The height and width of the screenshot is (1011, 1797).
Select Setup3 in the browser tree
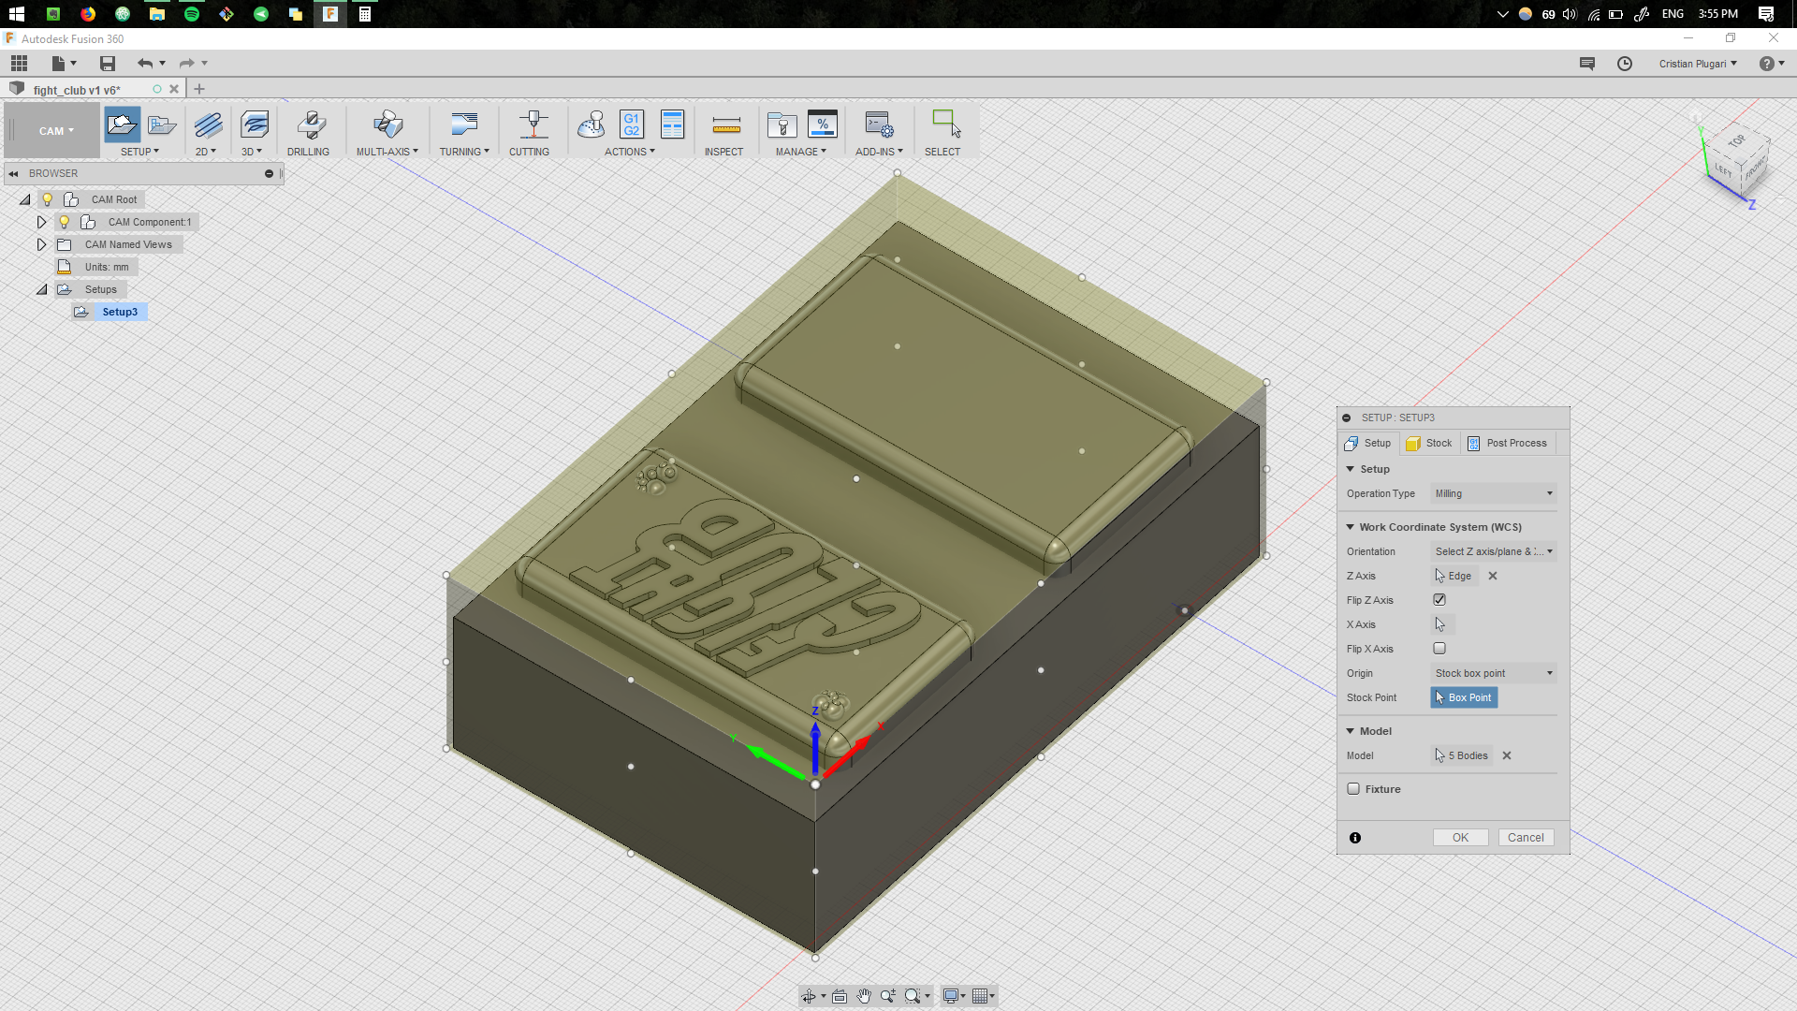coord(120,312)
